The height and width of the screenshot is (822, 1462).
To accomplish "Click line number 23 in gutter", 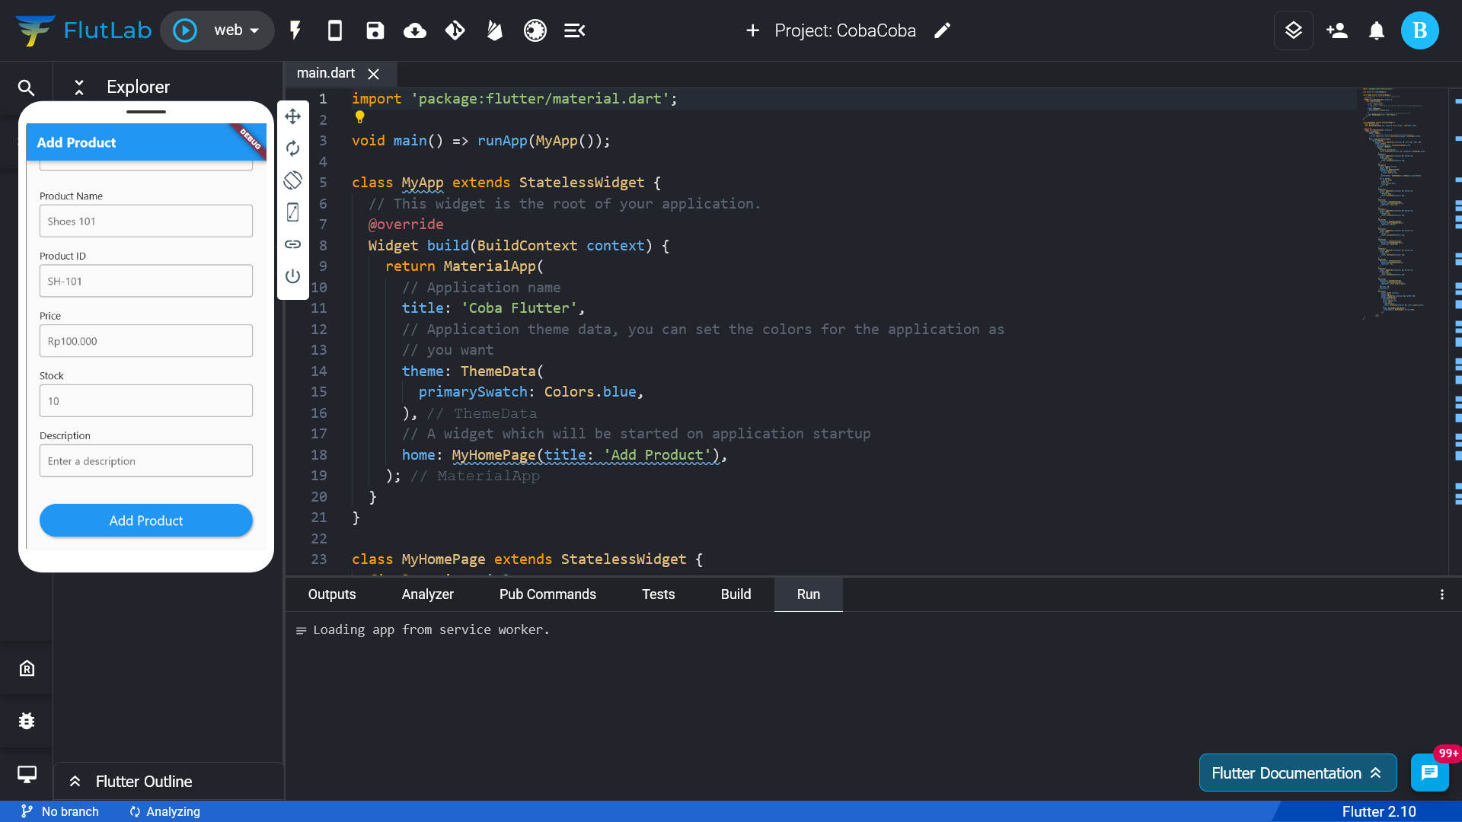I will tap(319, 559).
